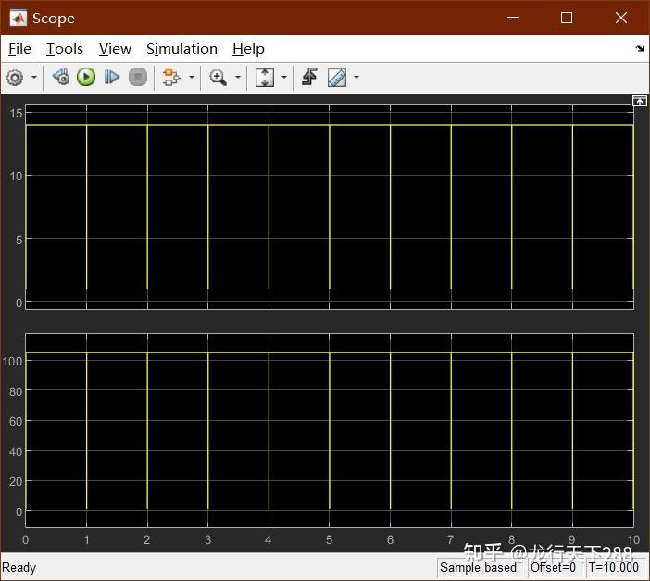
Task: Click the Step Forward icon
Action: tap(111, 77)
